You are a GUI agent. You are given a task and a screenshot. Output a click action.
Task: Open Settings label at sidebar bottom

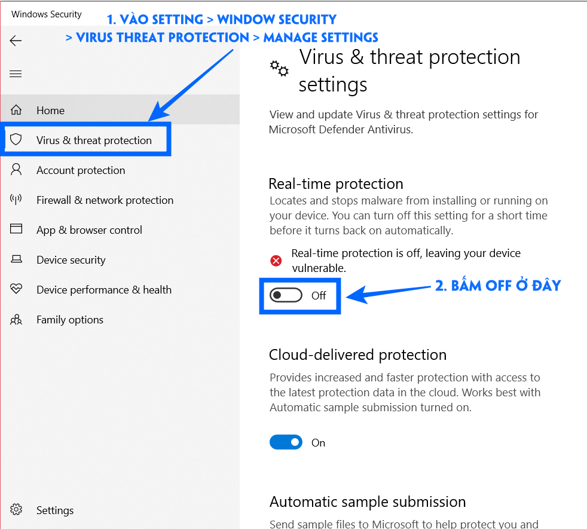55,510
